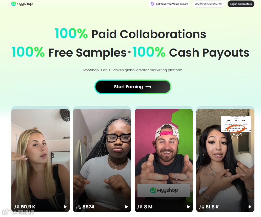
Task: Click the purple report icon in header
Action: click(x=152, y=4)
